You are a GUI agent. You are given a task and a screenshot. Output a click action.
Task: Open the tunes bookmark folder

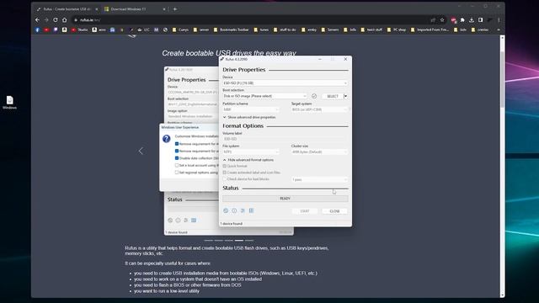pyautogui.click(x=261, y=30)
